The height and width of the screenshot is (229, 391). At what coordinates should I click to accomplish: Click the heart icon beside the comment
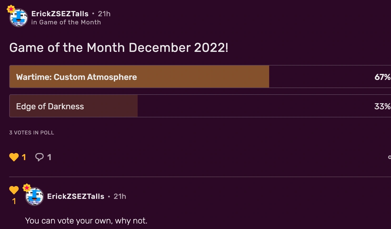(14, 190)
